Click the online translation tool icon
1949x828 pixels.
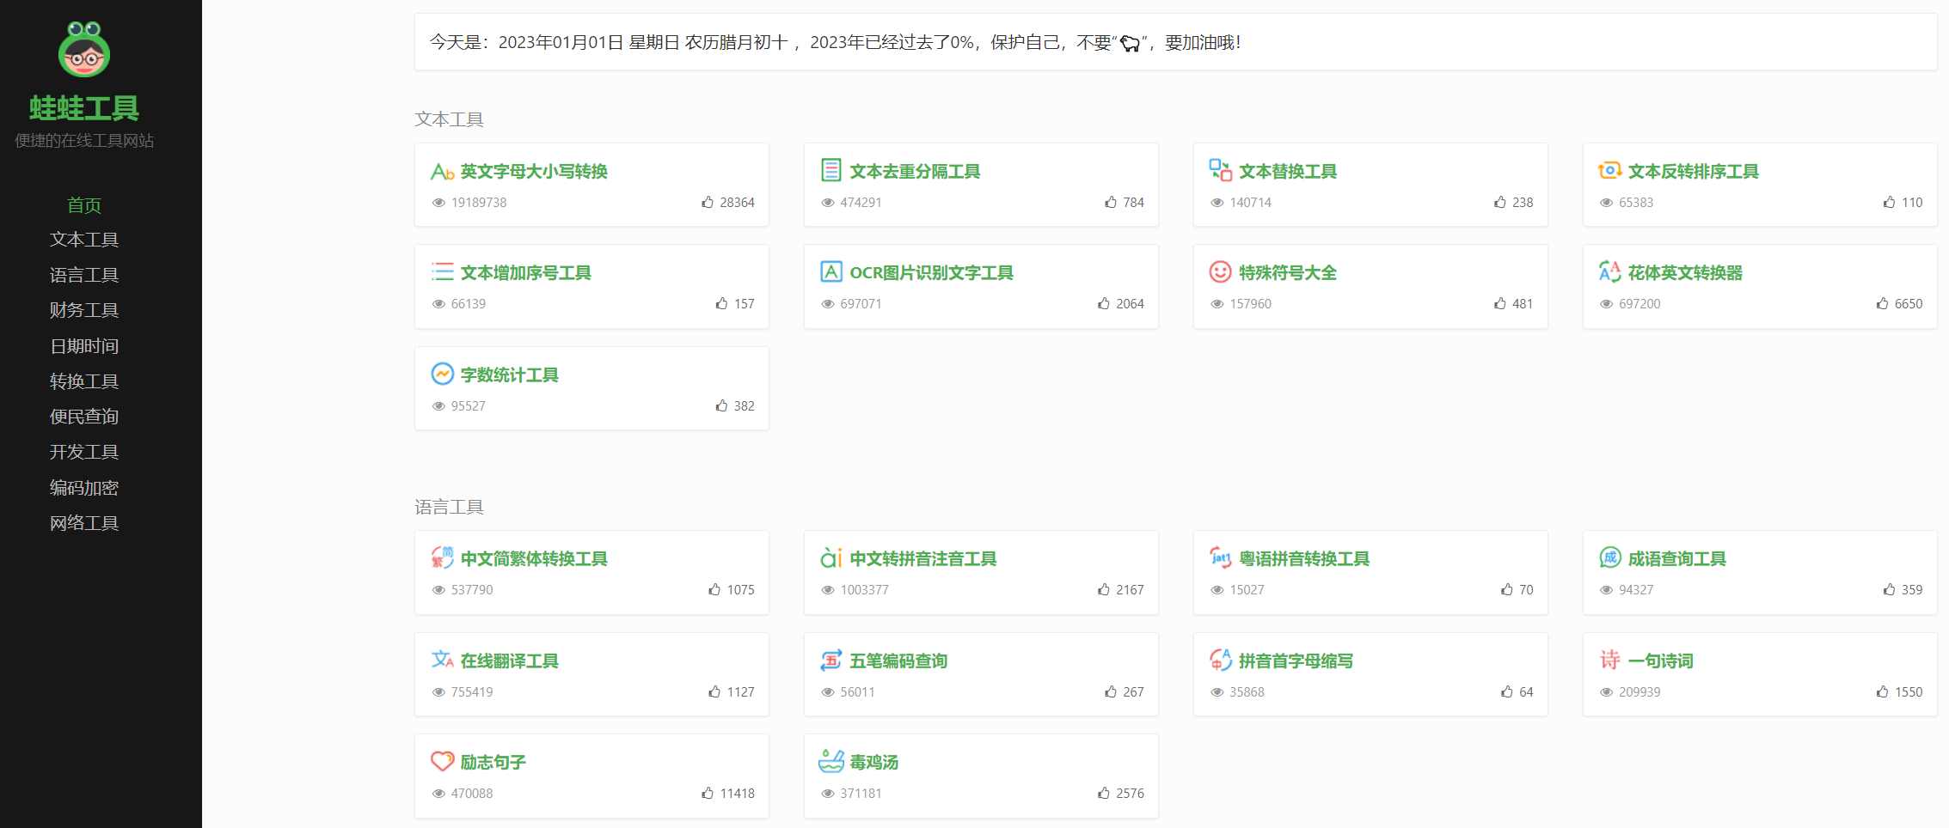click(442, 660)
